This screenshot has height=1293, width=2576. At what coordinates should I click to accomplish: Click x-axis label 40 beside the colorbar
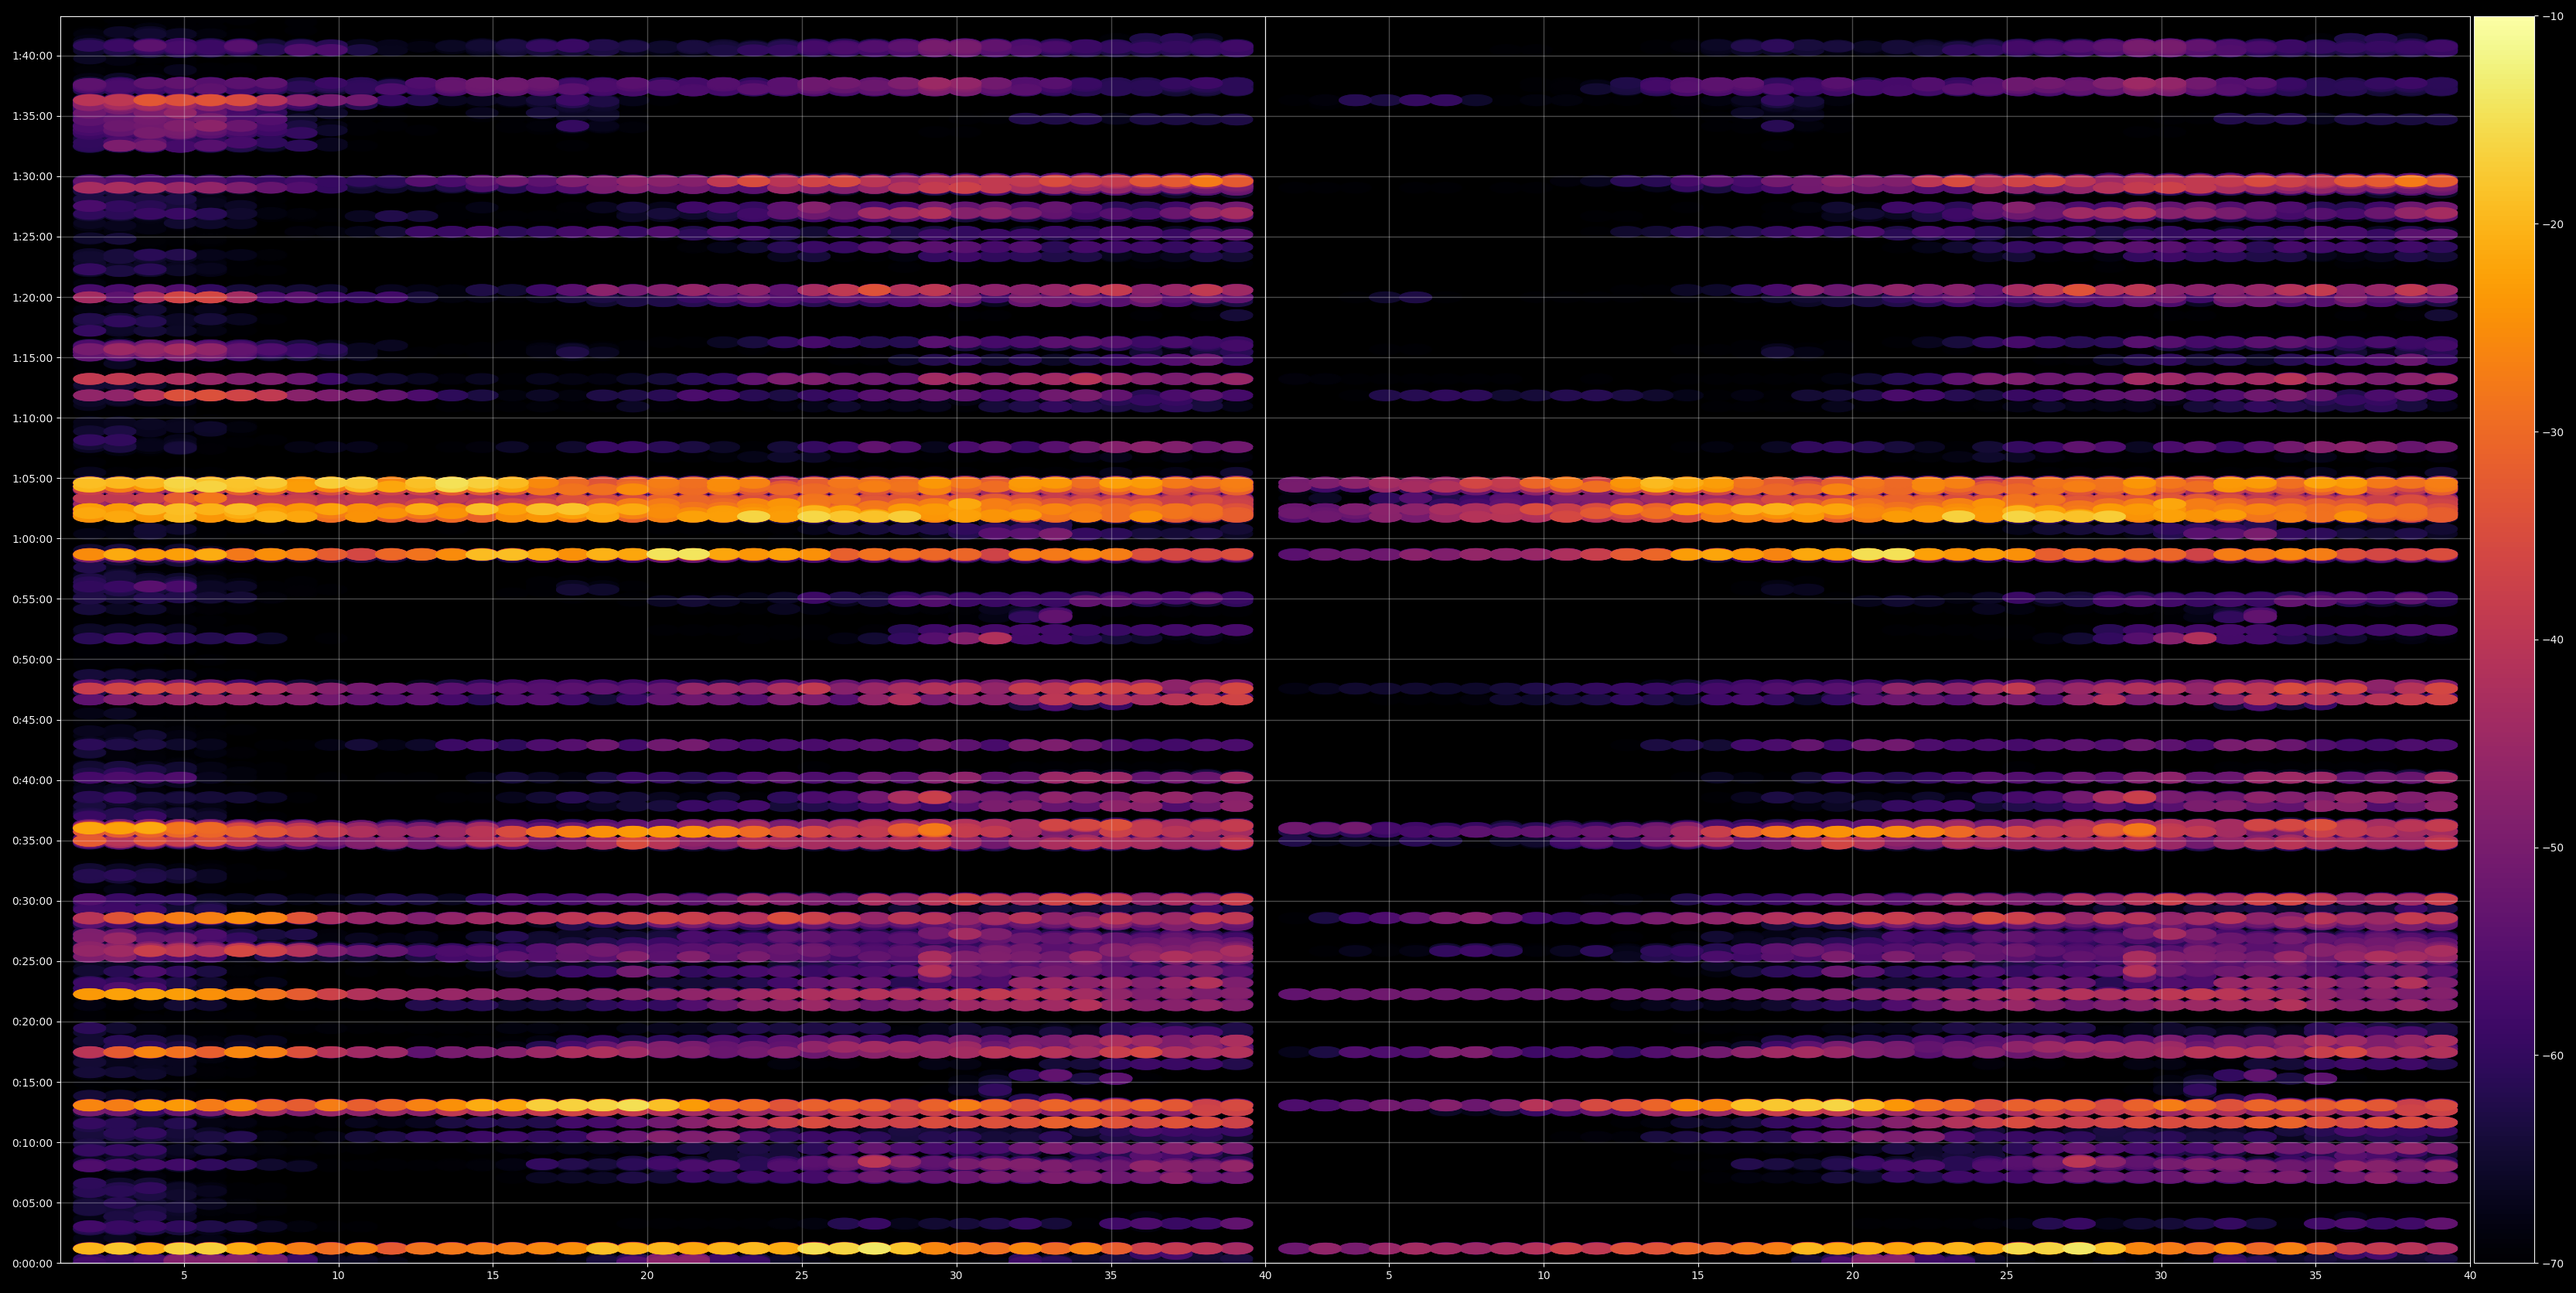coord(2470,1276)
